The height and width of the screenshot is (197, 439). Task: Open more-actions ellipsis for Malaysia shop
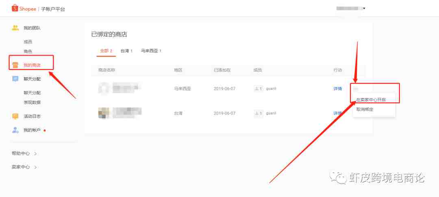(356, 89)
